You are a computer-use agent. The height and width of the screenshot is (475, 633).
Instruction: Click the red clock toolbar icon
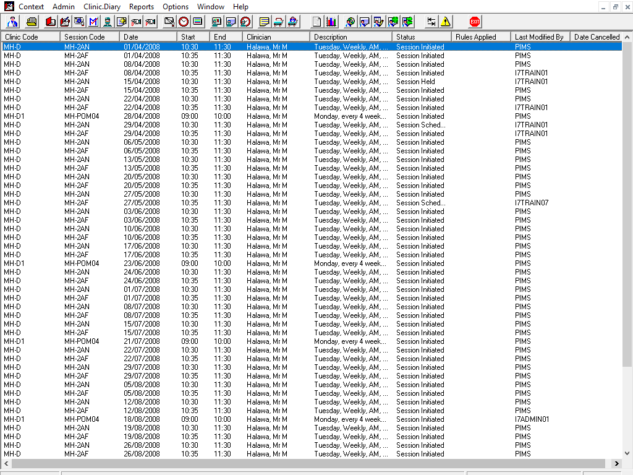click(x=184, y=22)
